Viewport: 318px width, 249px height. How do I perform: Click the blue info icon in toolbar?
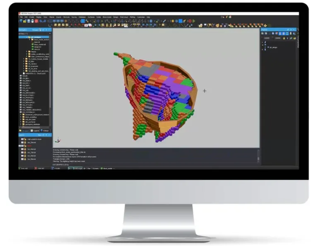(151, 21)
